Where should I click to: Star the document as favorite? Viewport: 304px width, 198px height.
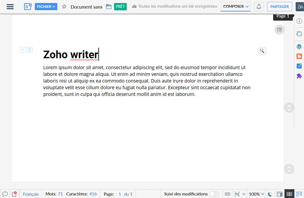(x=64, y=6)
